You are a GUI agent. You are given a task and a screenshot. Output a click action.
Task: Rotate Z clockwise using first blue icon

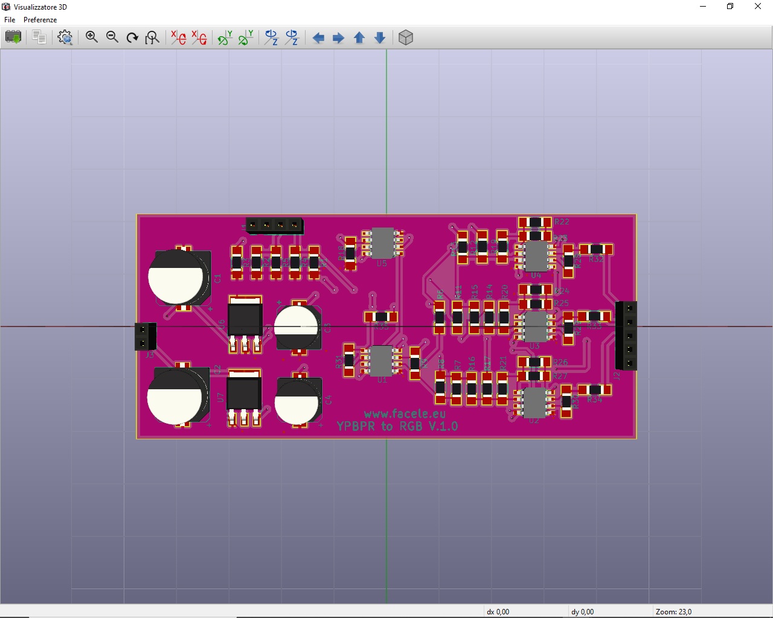[x=272, y=37]
